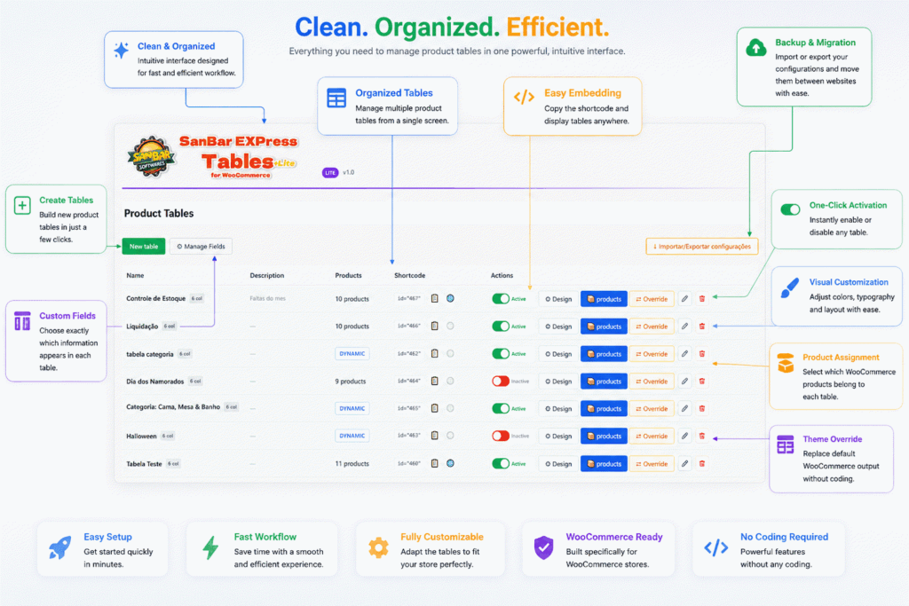Copy shortcode of tabela categoria row
The width and height of the screenshot is (909, 606).
coord(434,353)
